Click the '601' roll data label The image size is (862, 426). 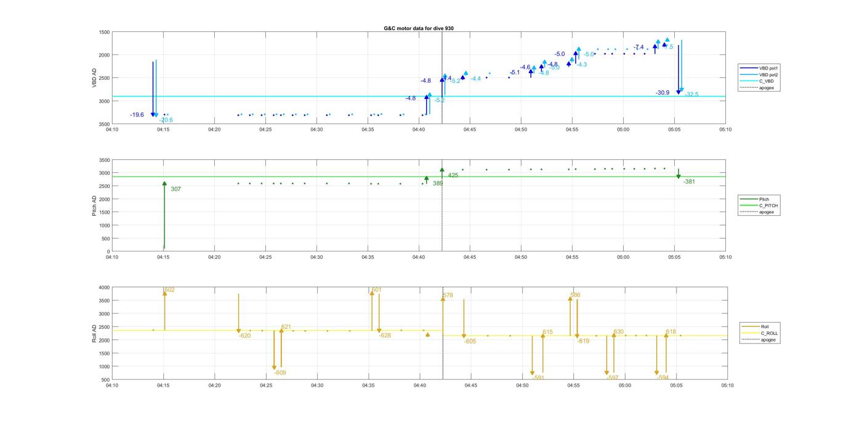click(x=377, y=290)
